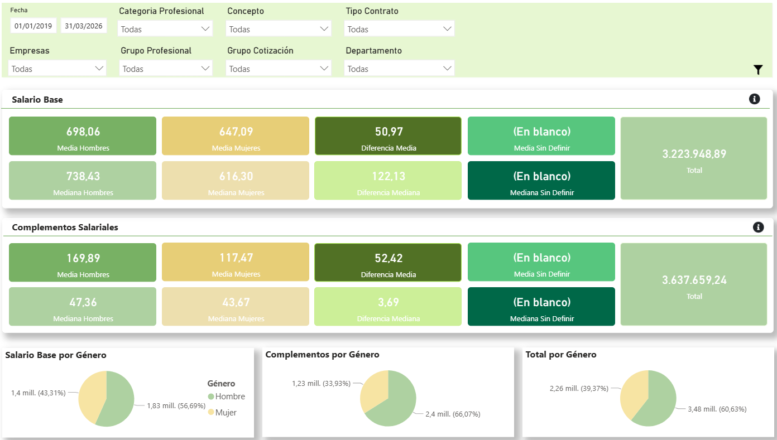Click the filter funnel icon

click(757, 70)
